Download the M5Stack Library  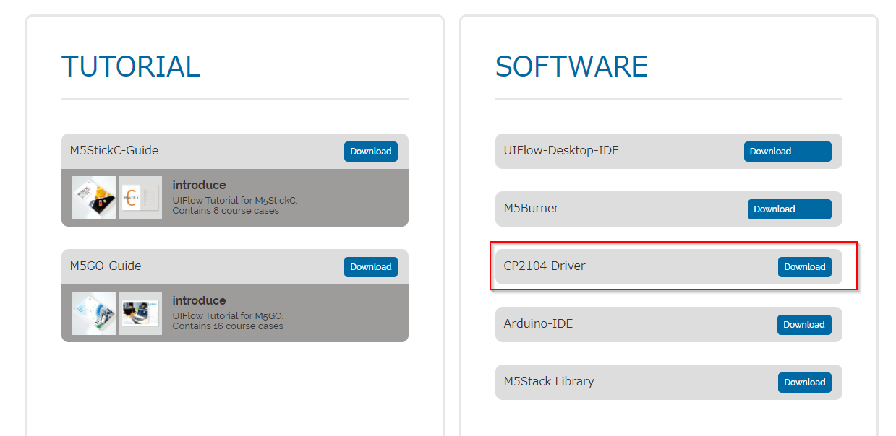tap(805, 383)
